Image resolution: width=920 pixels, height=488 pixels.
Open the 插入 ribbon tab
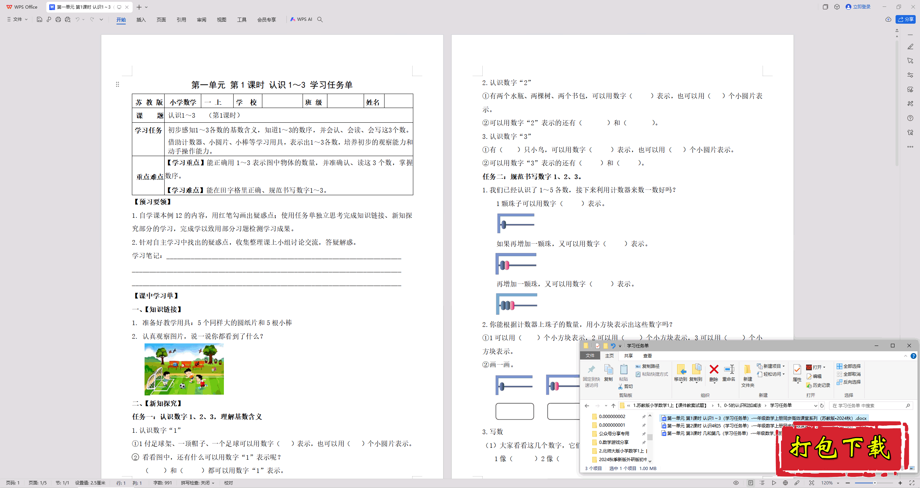[141, 20]
